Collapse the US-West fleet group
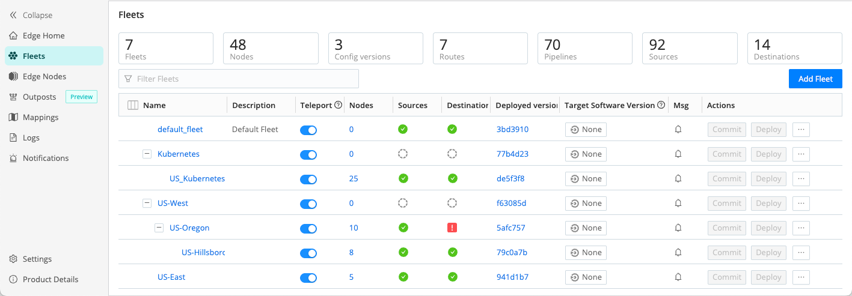Viewport: 852px width, 296px height. pyautogui.click(x=147, y=204)
